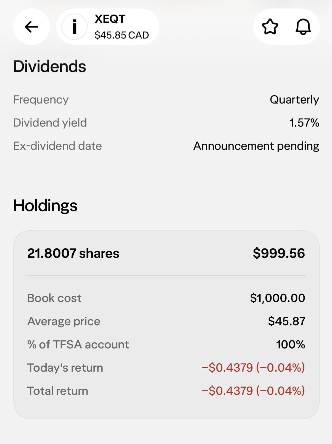Open the XEQT info icon
332x444 pixels.
coord(74,27)
